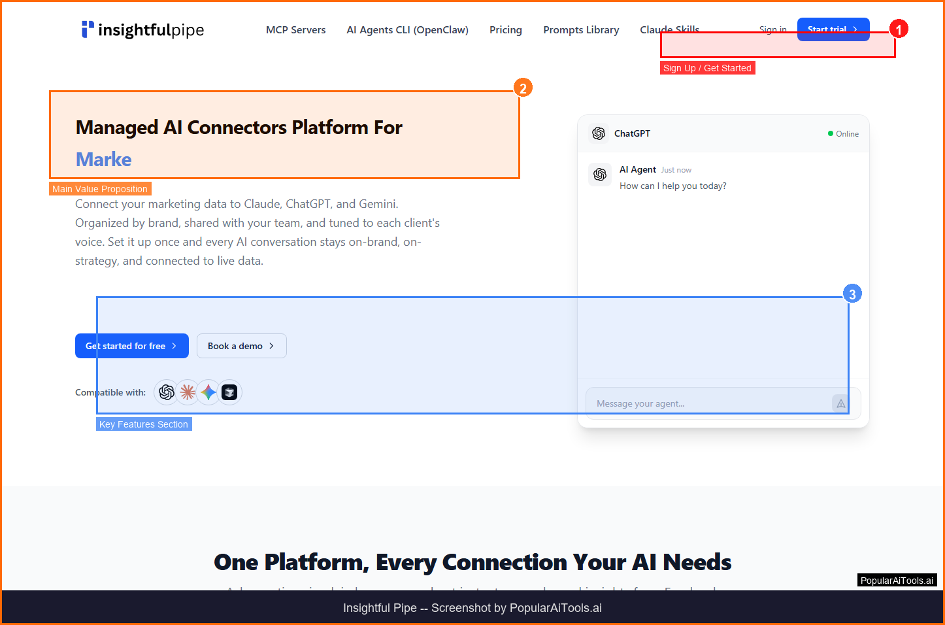Image resolution: width=945 pixels, height=625 pixels.
Task: Focus the Message your agent input field
Action: tap(706, 403)
